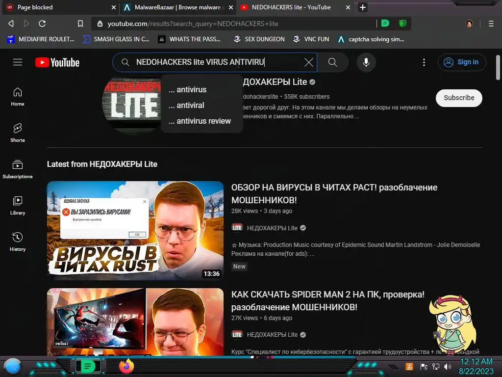Image resolution: width=502 pixels, height=377 pixels.
Task: Open a new tab with plus button
Action: click(x=362, y=7)
